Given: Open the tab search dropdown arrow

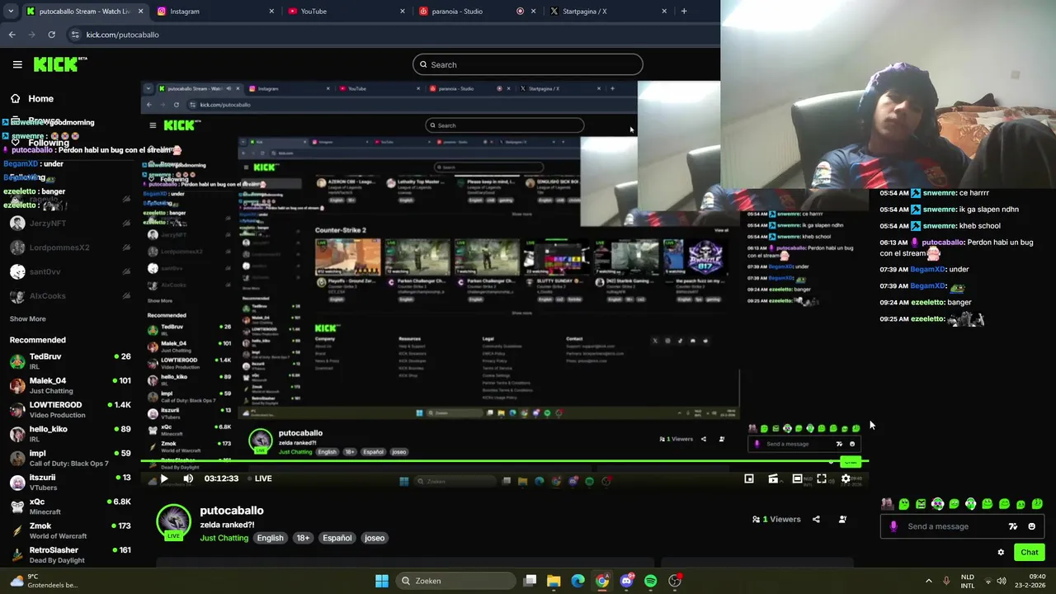Looking at the screenshot, I should pos(10,12).
